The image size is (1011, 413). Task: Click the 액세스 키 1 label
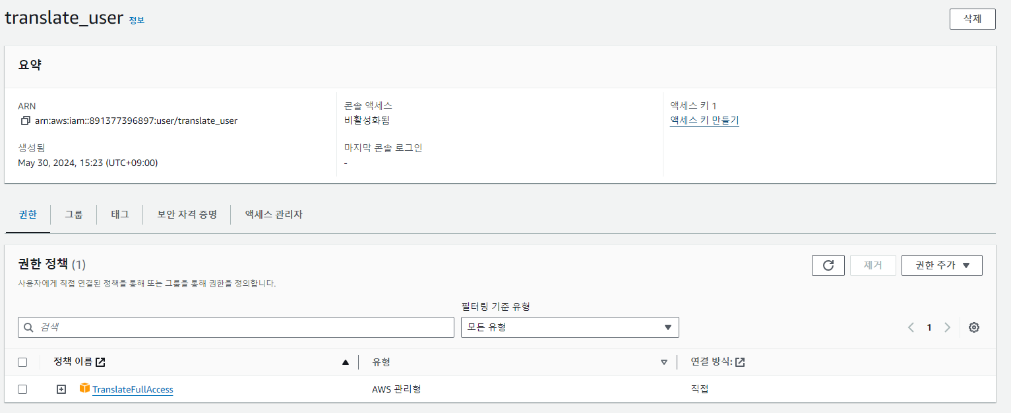click(x=693, y=105)
